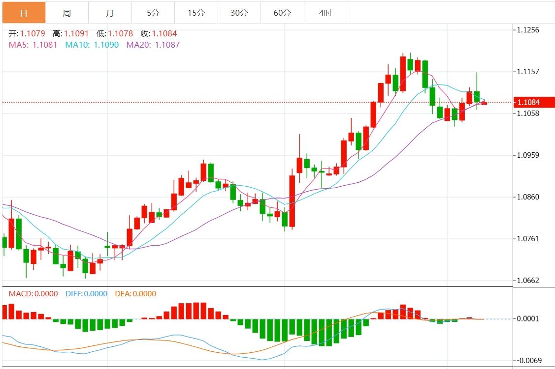This screenshot has width=555, height=369.
Task: Click the MA10 indicator label
Action: (92, 45)
